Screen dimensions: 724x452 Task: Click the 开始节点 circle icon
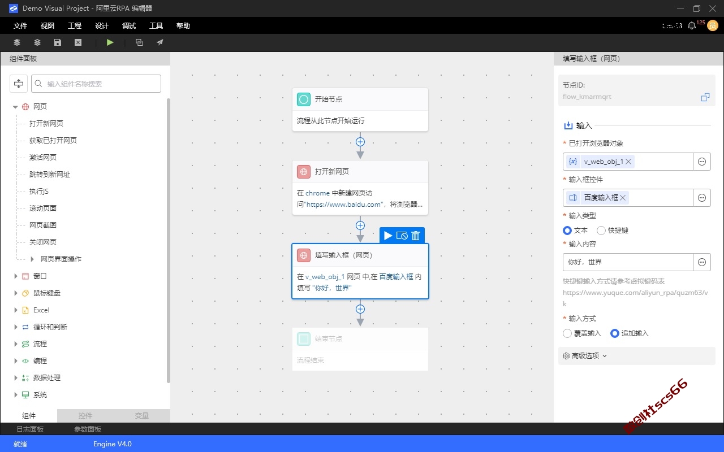pyautogui.click(x=304, y=99)
